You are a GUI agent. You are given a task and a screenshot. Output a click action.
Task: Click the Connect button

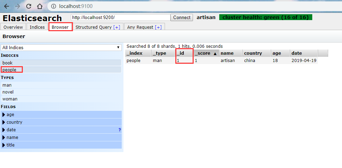point(182,17)
